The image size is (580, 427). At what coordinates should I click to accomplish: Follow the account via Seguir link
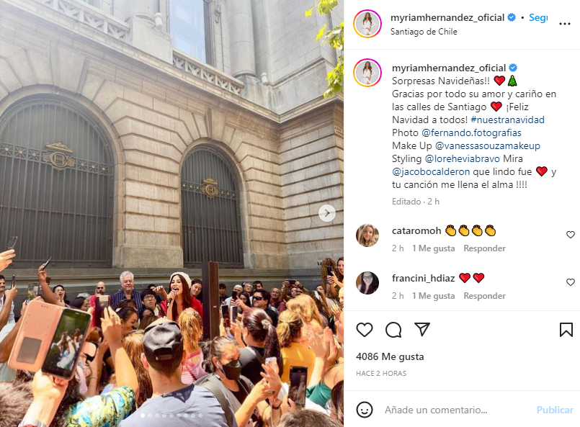538,17
